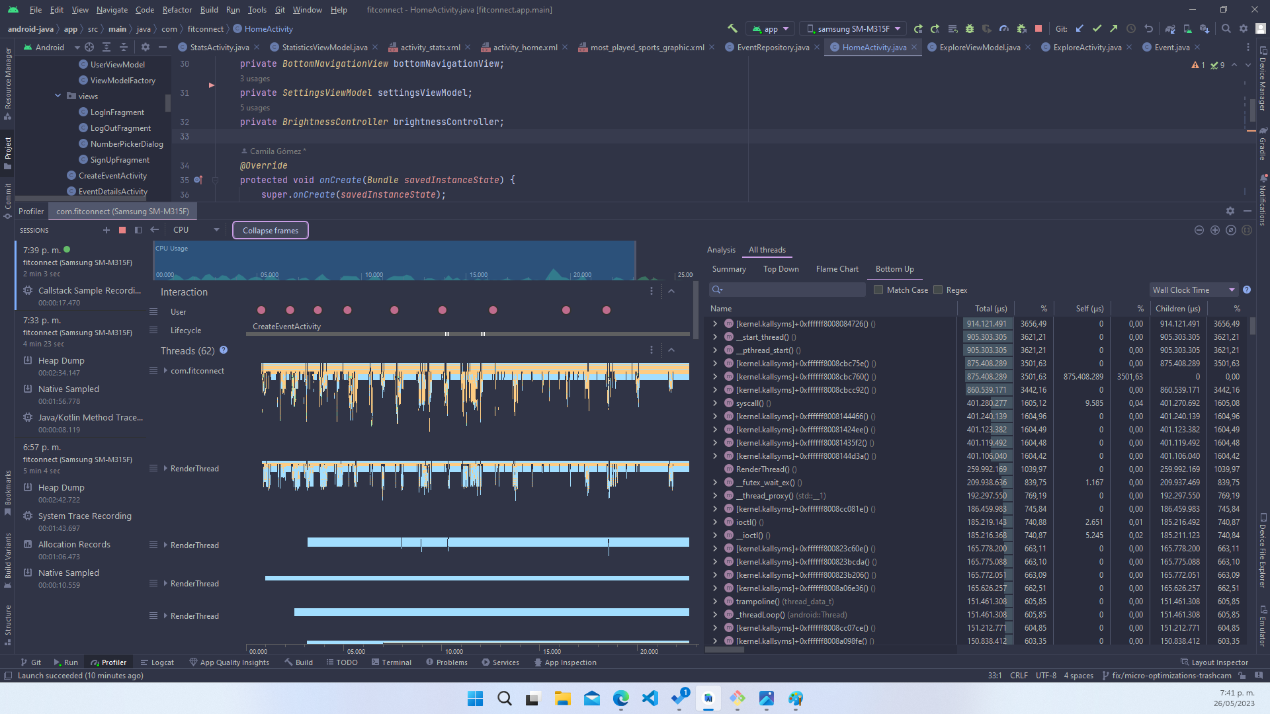This screenshot has width=1270, height=714.
Task: Open the Device Manager toolbar icon
Action: [x=1187, y=28]
